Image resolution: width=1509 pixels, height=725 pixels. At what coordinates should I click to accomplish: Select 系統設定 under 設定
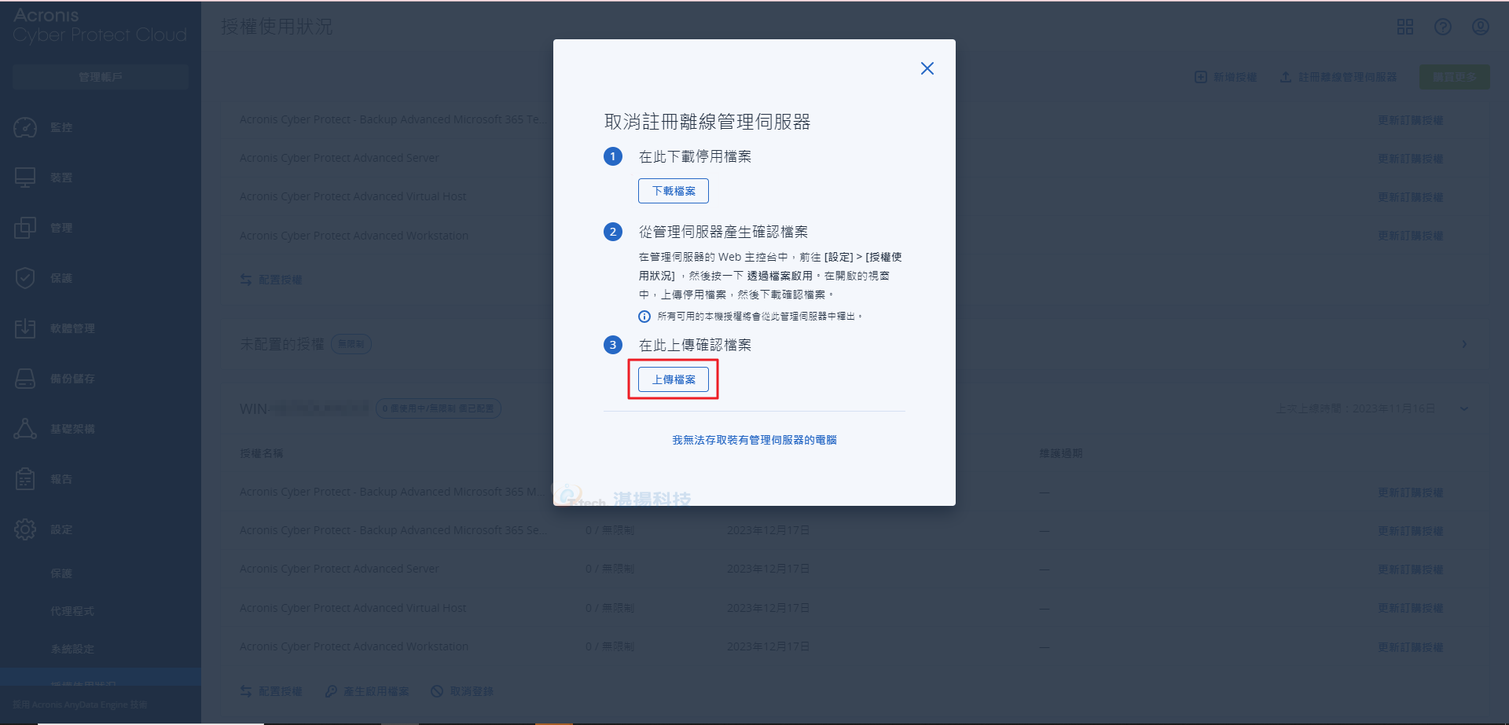[x=72, y=649]
